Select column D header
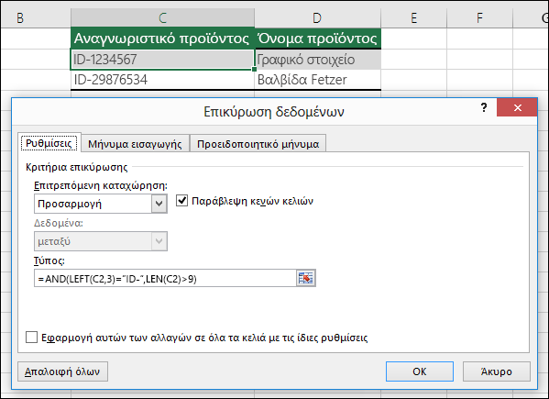This screenshot has width=549, height=399. click(317, 17)
